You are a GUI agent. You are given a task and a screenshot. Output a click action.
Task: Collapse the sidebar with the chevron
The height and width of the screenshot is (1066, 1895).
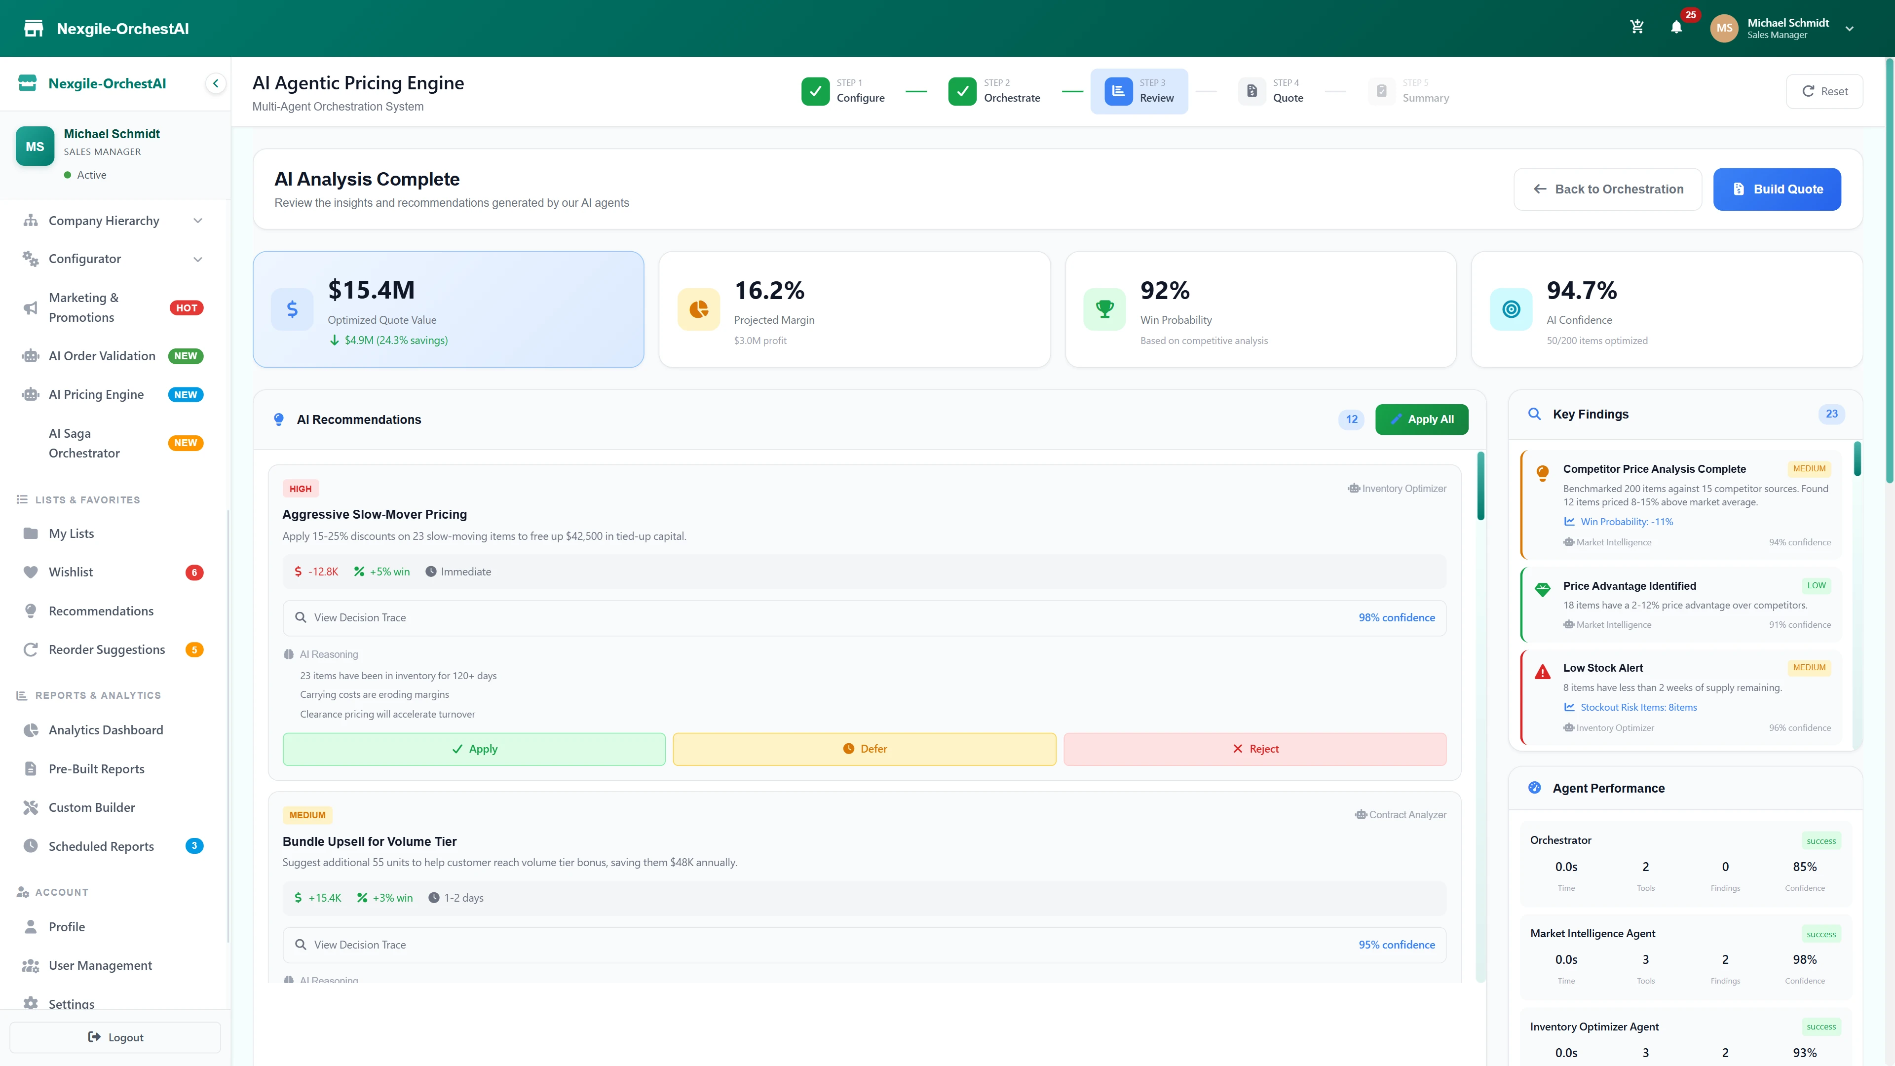pos(216,82)
